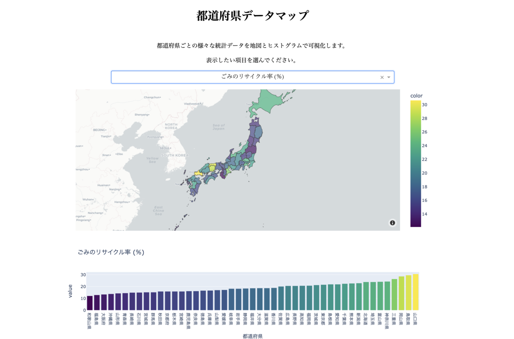This screenshot has width=514, height=339.
Task: Click the 広島県 axis label
Action: (x=288, y=318)
